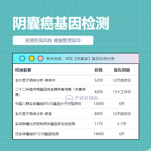151x151 pixels.
Task: Select 实体肿瘤化疗药物相关基因多态性检测
Action: pos(75,124)
